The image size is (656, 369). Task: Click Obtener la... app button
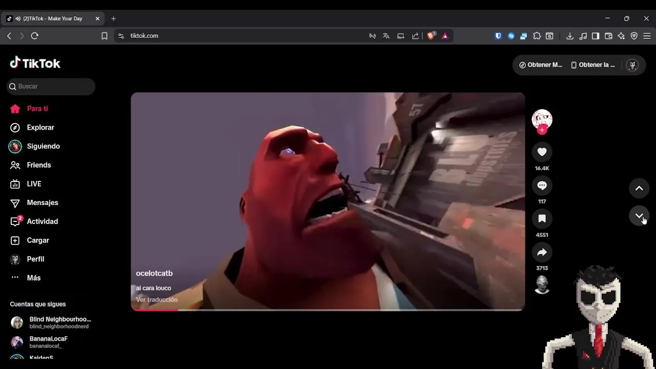pos(593,65)
